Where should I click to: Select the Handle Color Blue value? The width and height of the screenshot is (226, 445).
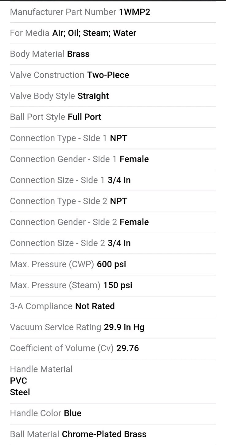[x=73, y=413]
